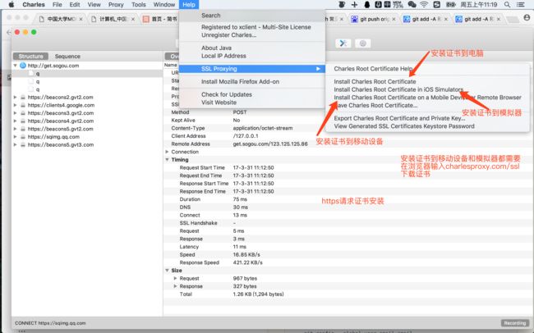Click the gear settings toolbar icon

coord(362,43)
